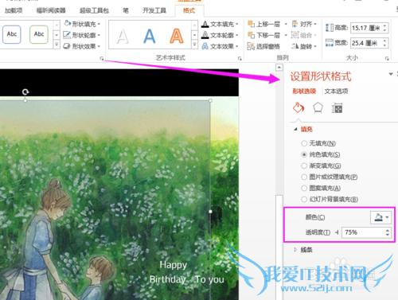This screenshot has width=398, height=300.
Task: Increase the transparency with the up spinner
Action: tap(388, 230)
